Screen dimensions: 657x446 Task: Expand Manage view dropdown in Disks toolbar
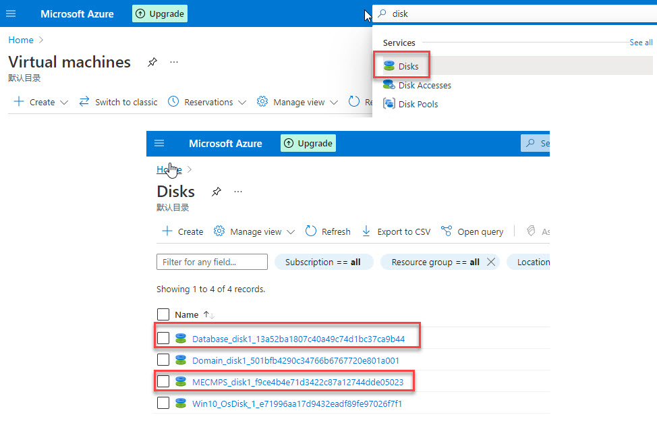coord(290,231)
